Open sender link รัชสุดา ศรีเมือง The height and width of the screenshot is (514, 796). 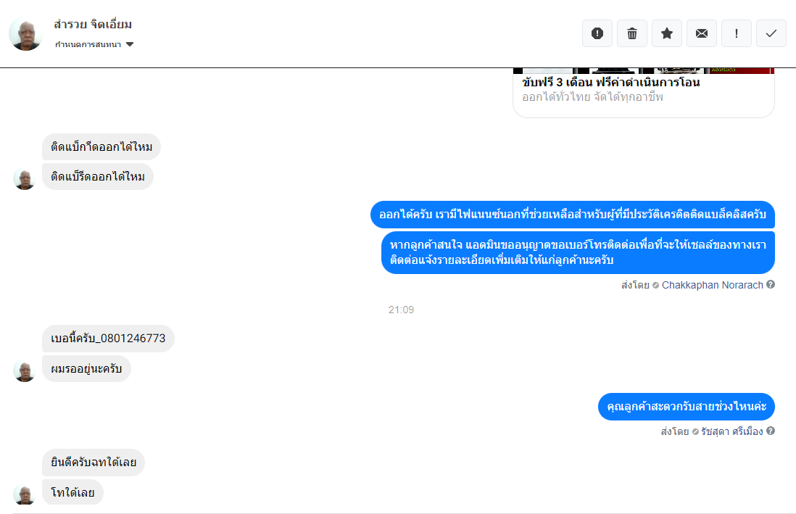[732, 431]
